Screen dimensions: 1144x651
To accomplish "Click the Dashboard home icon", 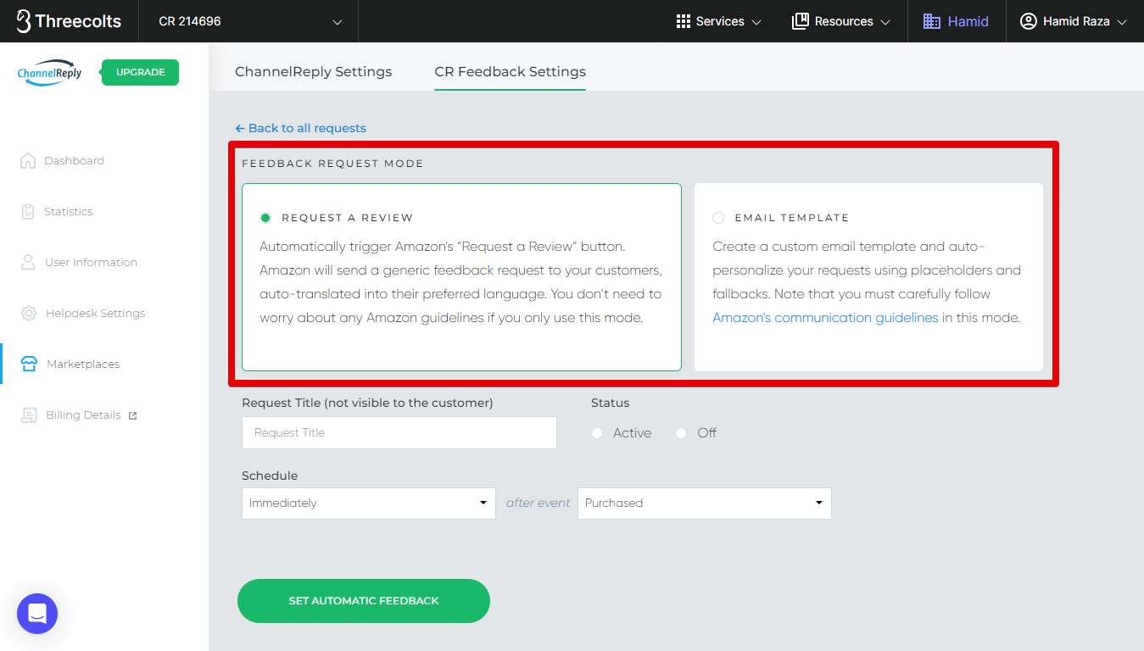I will point(28,160).
